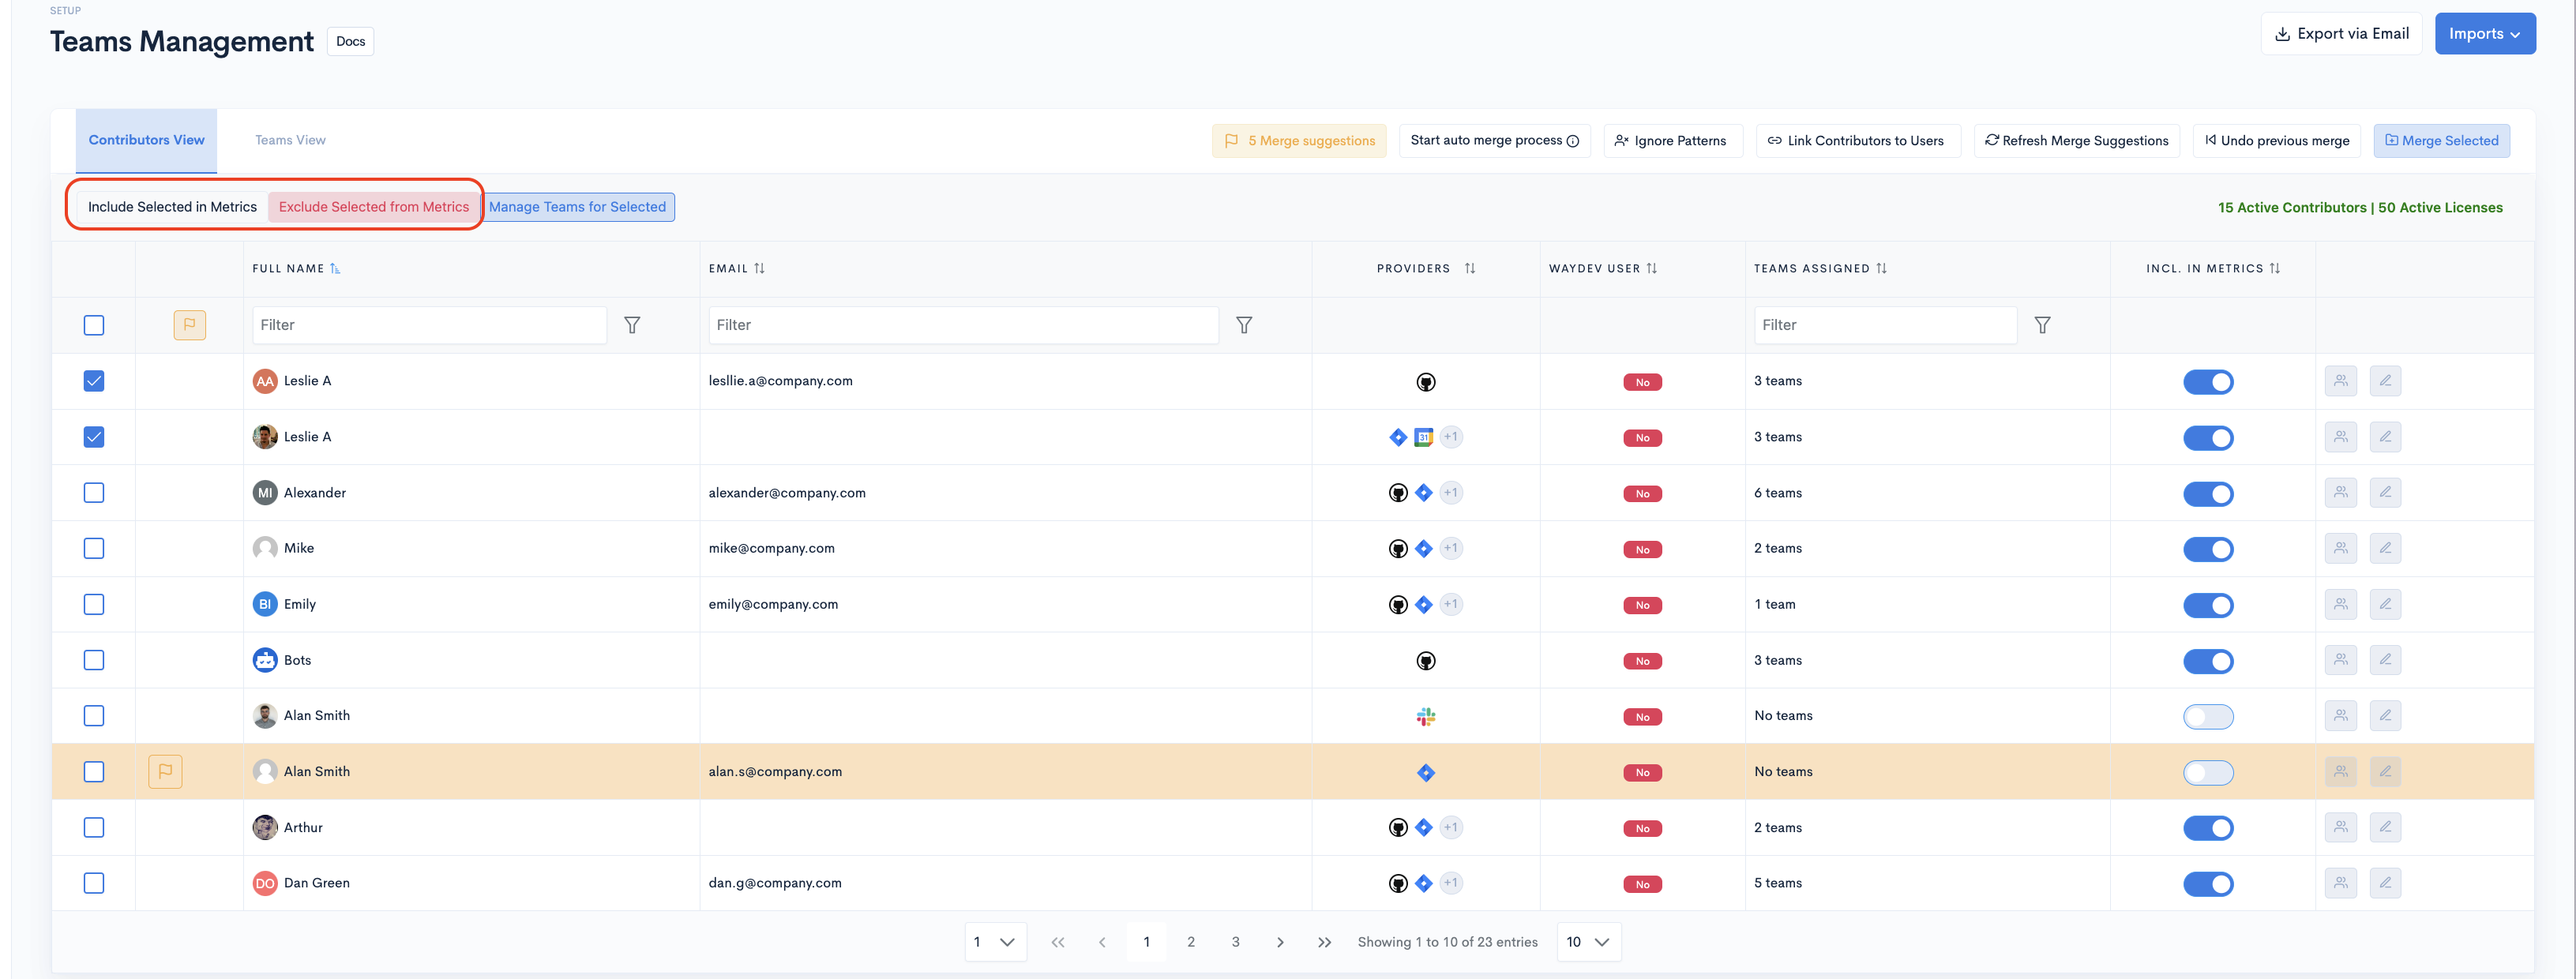
Task: Toggle select-all checkbox in filter row
Action: point(94,325)
